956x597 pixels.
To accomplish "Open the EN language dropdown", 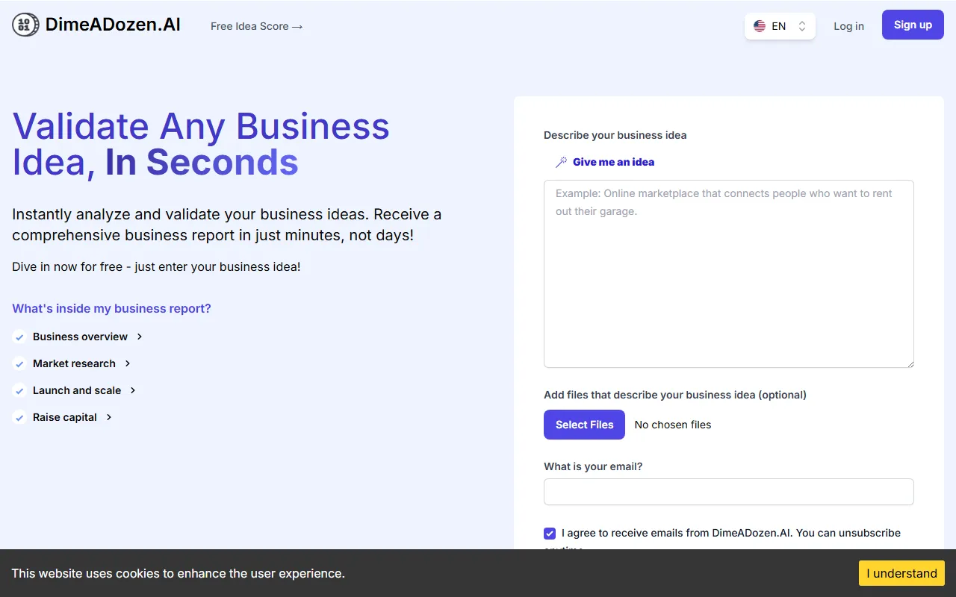I will coord(780,26).
